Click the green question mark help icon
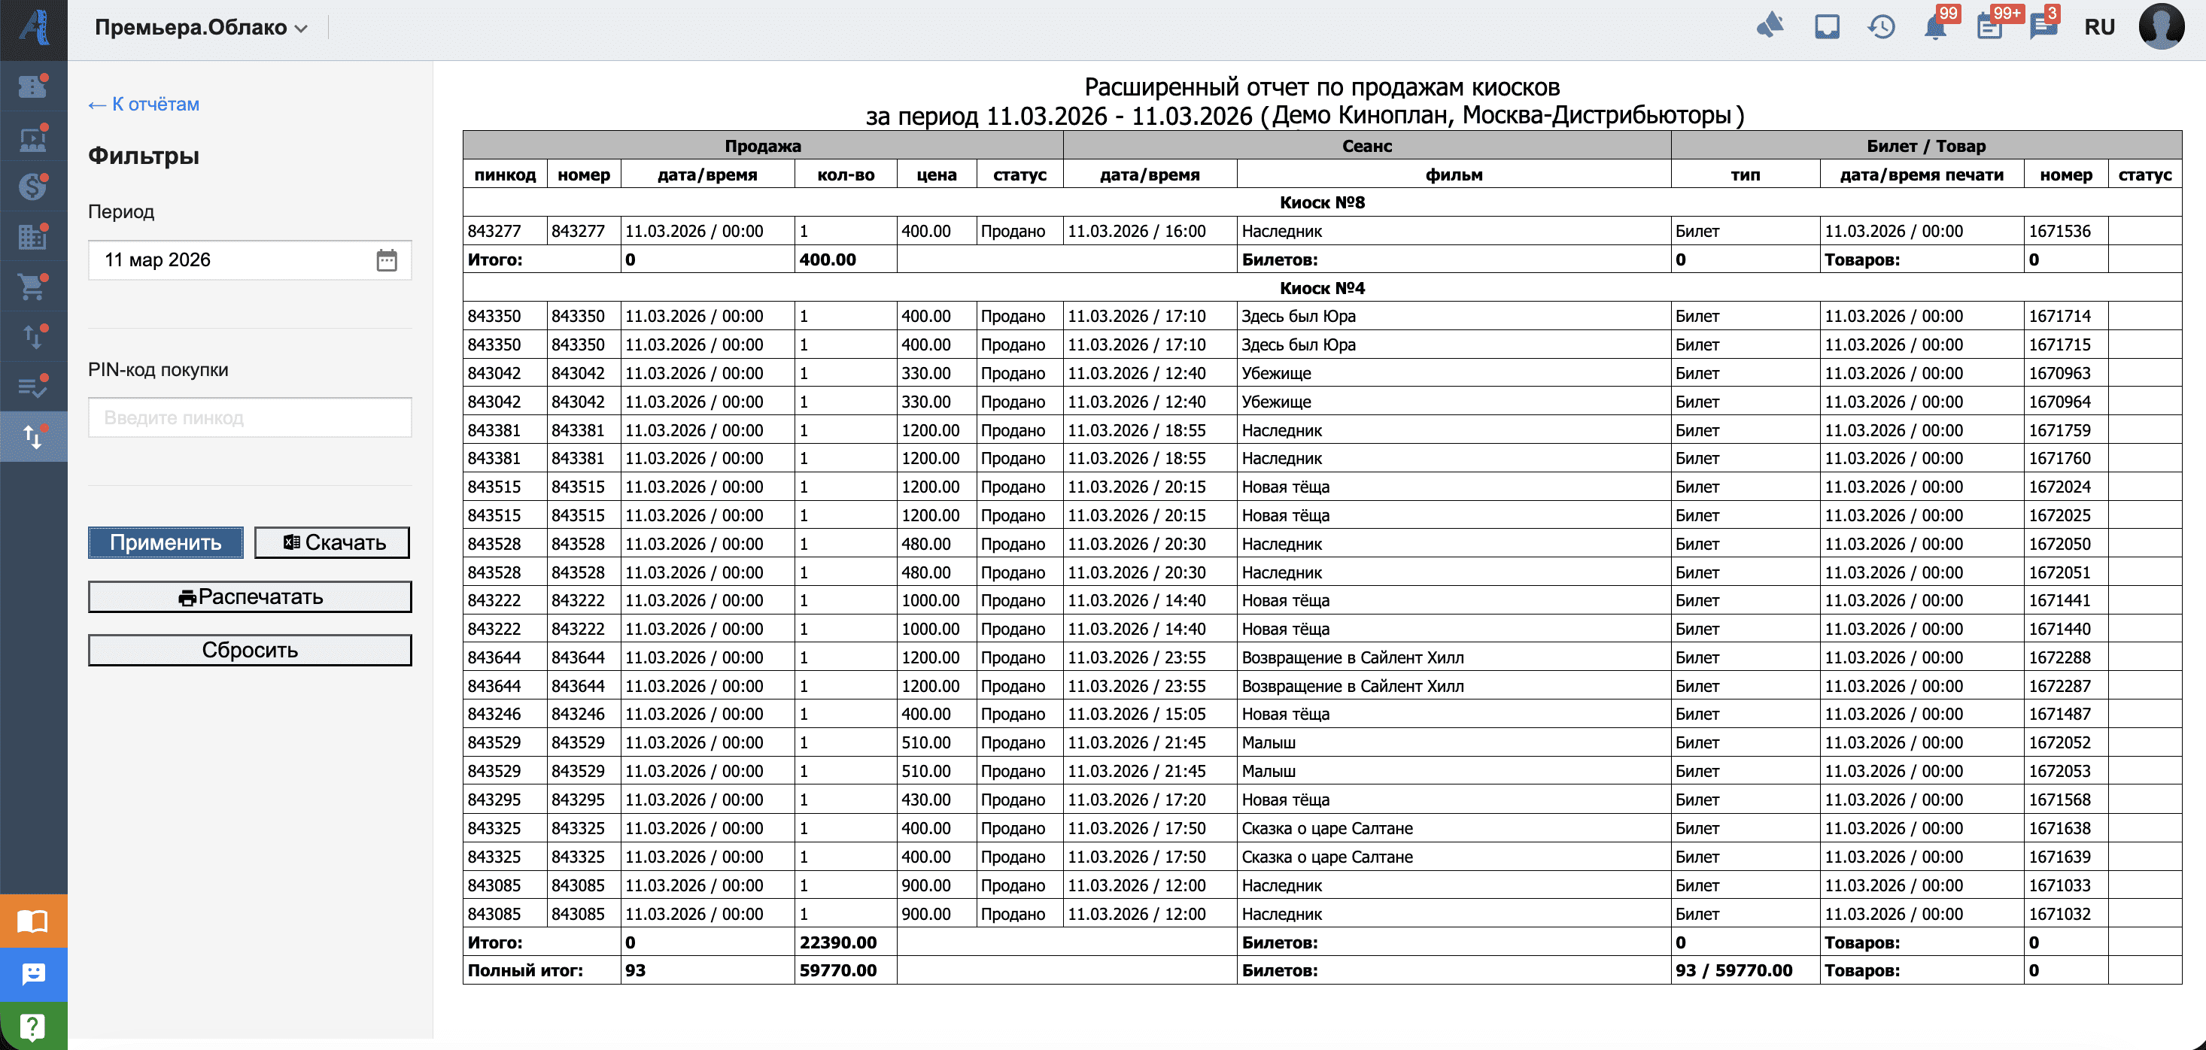 coord(32,1025)
